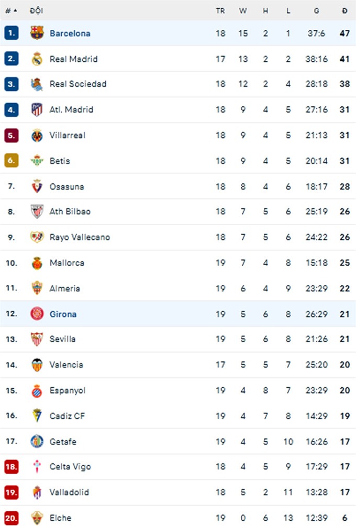Click the ĐỘI column header
This screenshot has width=356, height=526.
[x=36, y=10]
